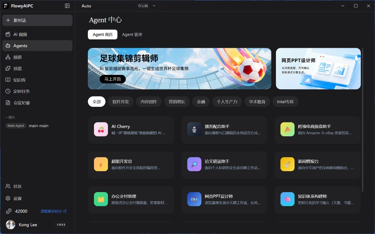Click the 知识库 book icon
The height and width of the screenshot is (234, 375).
tap(8, 80)
